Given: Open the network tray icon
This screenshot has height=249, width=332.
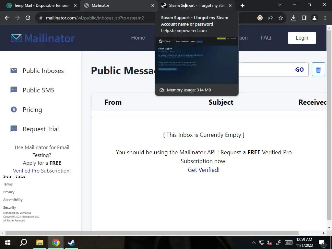Looking at the screenshot, I should tap(262, 243).
